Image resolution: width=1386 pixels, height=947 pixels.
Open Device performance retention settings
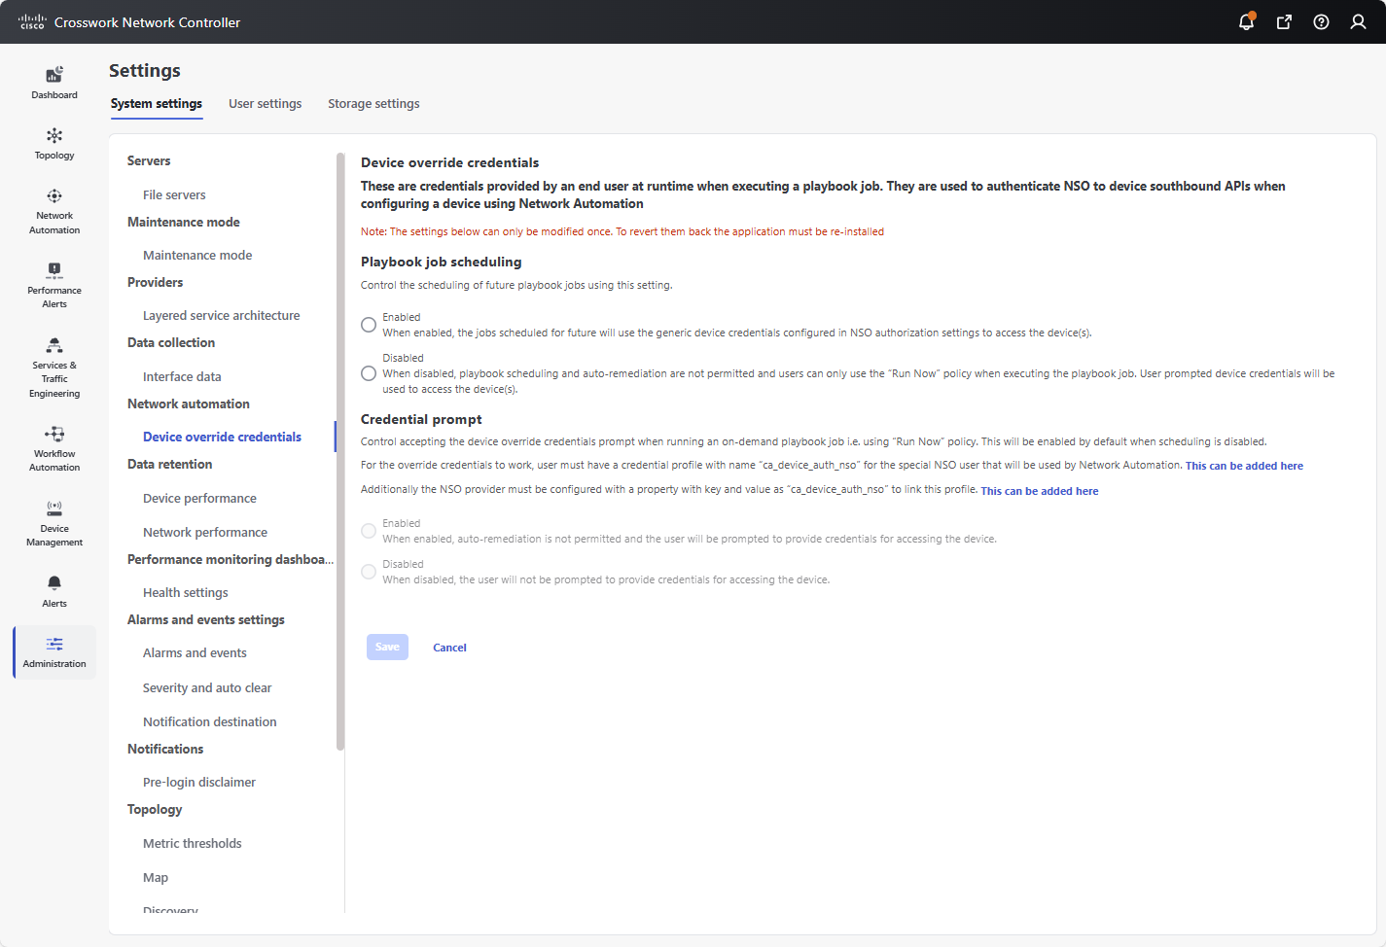click(199, 498)
